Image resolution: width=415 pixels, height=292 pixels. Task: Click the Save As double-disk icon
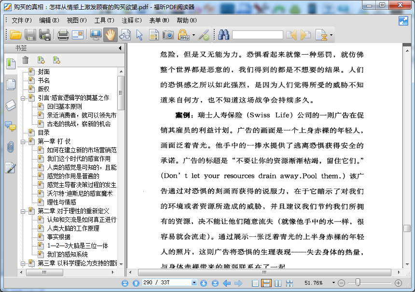pos(45,35)
